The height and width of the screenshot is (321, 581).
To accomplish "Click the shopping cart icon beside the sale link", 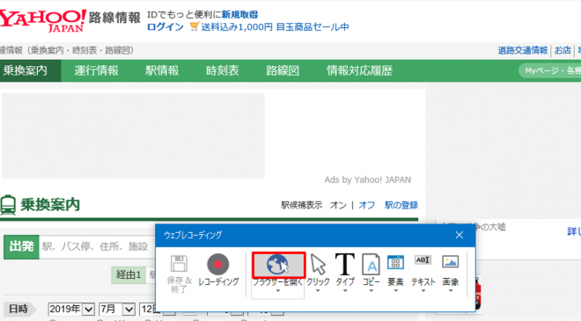I will click(x=195, y=26).
